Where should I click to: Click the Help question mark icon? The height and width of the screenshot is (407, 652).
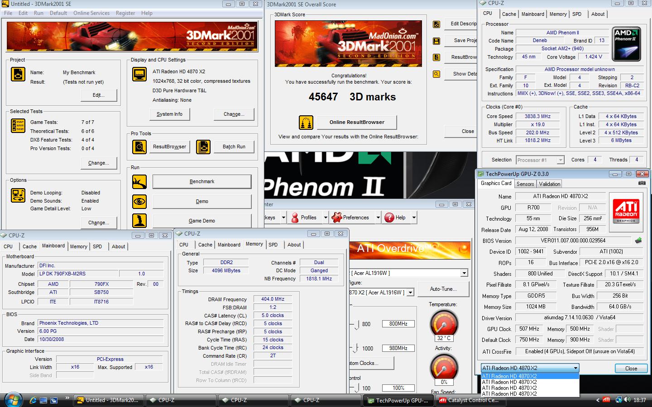coord(389,218)
